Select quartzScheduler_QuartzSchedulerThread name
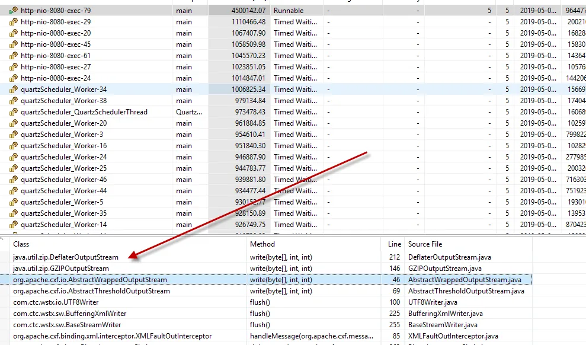Viewport: 586px width, 345px height. [x=84, y=112]
